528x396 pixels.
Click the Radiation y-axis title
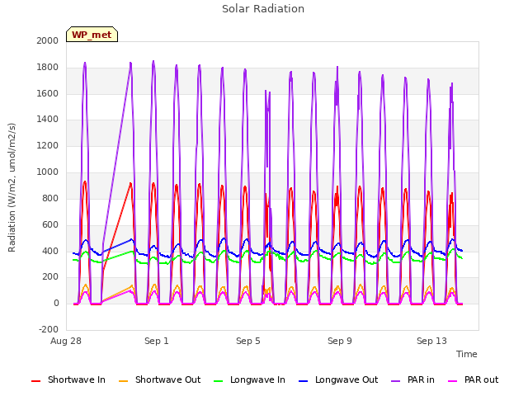point(12,187)
